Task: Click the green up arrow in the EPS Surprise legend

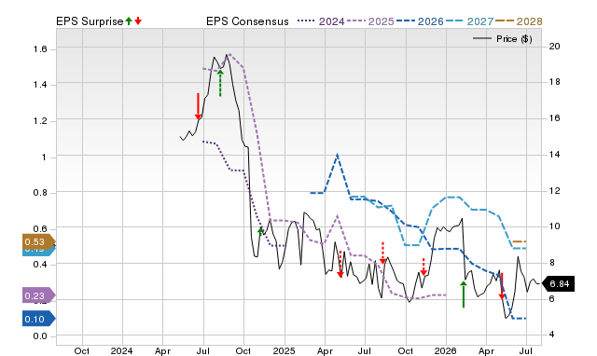Action: [x=129, y=21]
